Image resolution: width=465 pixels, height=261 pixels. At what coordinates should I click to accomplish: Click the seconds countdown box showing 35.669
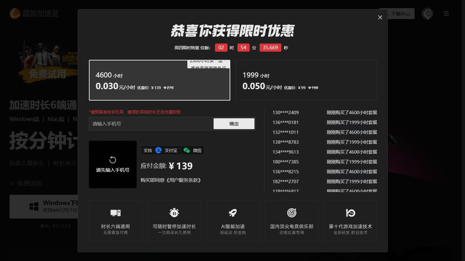(x=270, y=48)
